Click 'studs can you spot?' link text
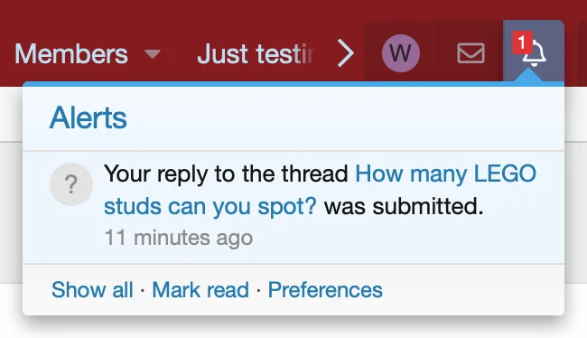 (x=210, y=206)
